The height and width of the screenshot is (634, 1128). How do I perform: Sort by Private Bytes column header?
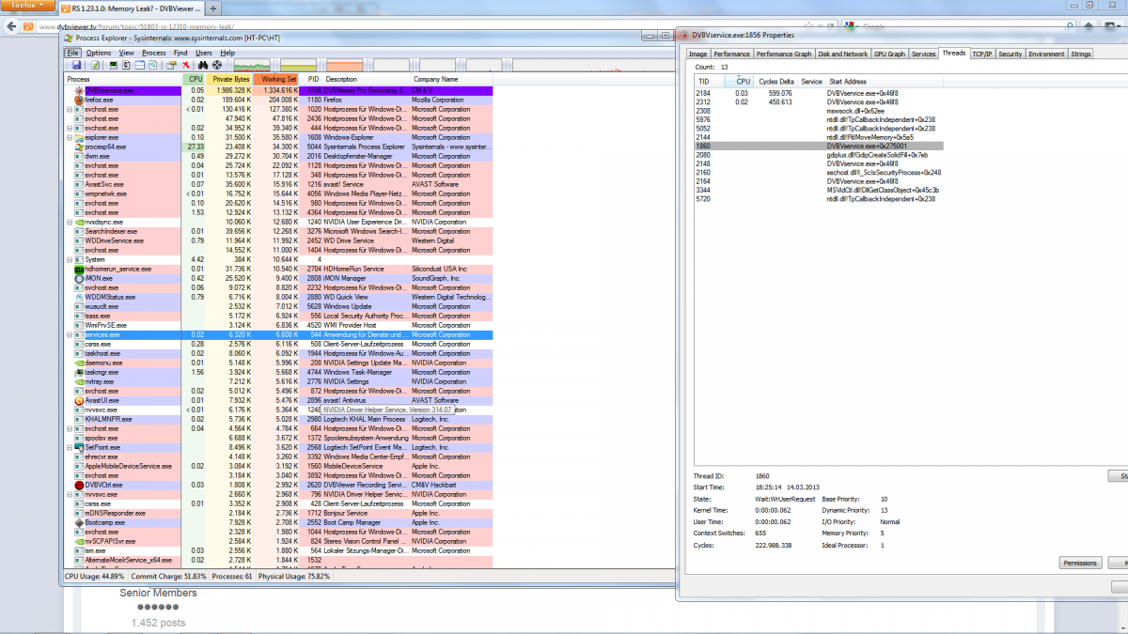[230, 80]
